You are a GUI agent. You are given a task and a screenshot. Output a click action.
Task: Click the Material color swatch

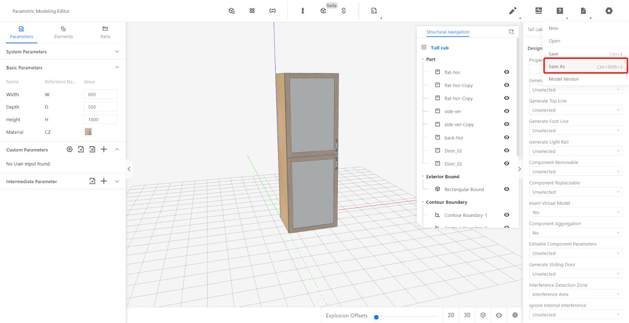point(88,132)
